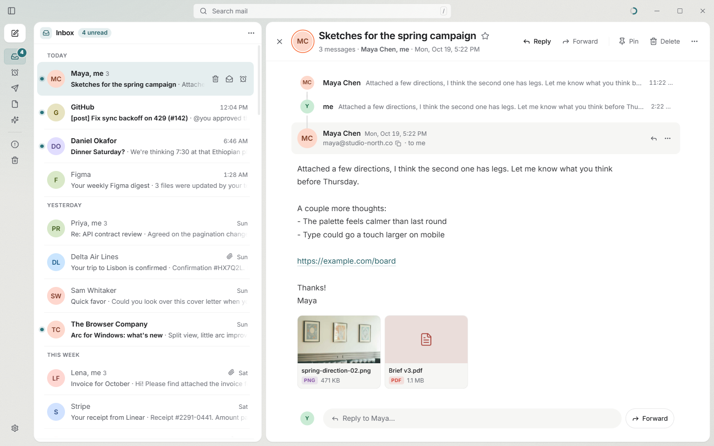
Task: Click DO avatar of Daniel Okafor
Action: (x=56, y=146)
